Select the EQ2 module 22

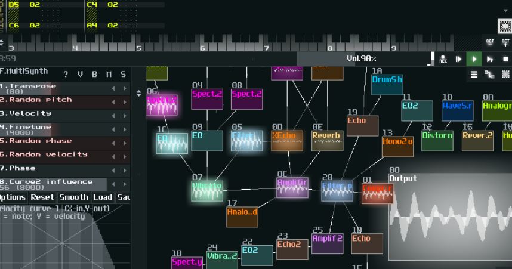pyautogui.click(x=257, y=255)
